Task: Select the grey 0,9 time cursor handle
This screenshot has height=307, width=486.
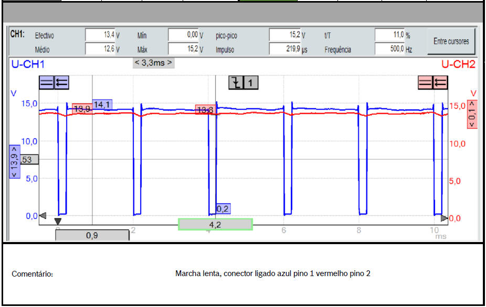Action: pyautogui.click(x=92, y=235)
